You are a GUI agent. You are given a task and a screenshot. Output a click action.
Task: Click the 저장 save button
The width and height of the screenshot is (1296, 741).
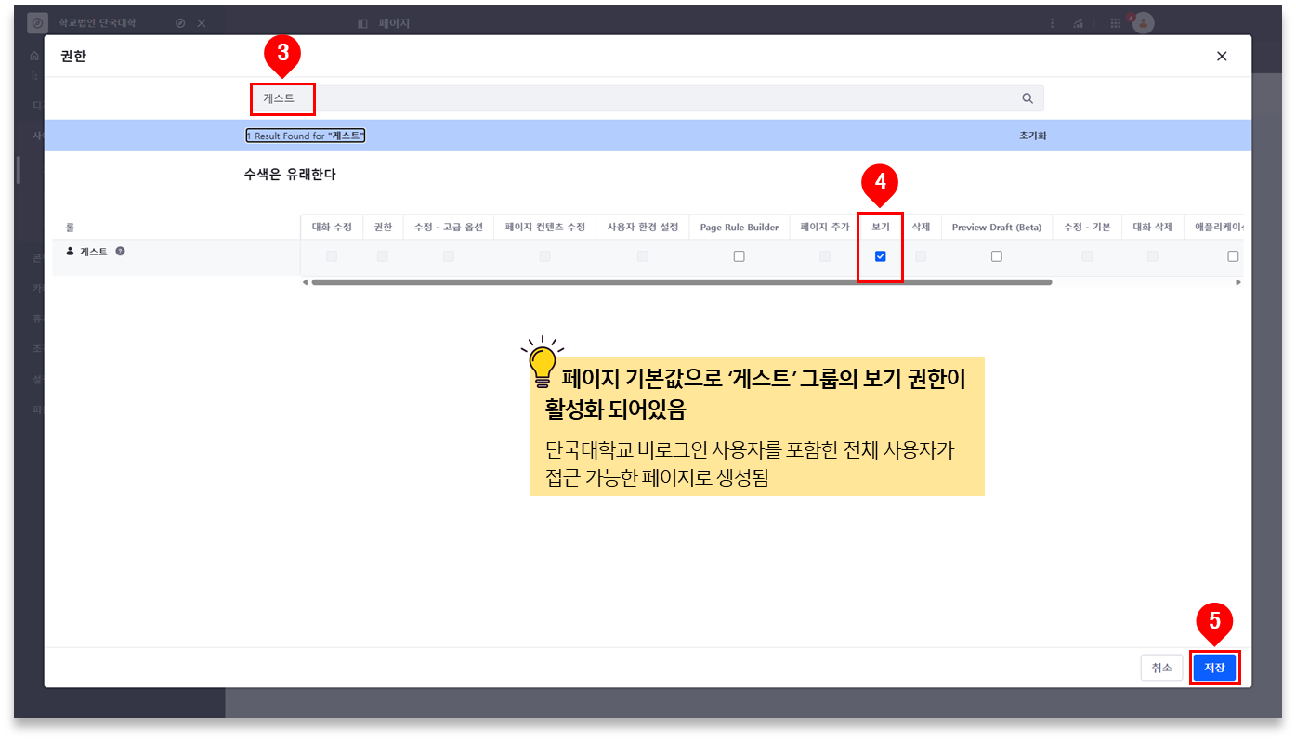coord(1214,668)
